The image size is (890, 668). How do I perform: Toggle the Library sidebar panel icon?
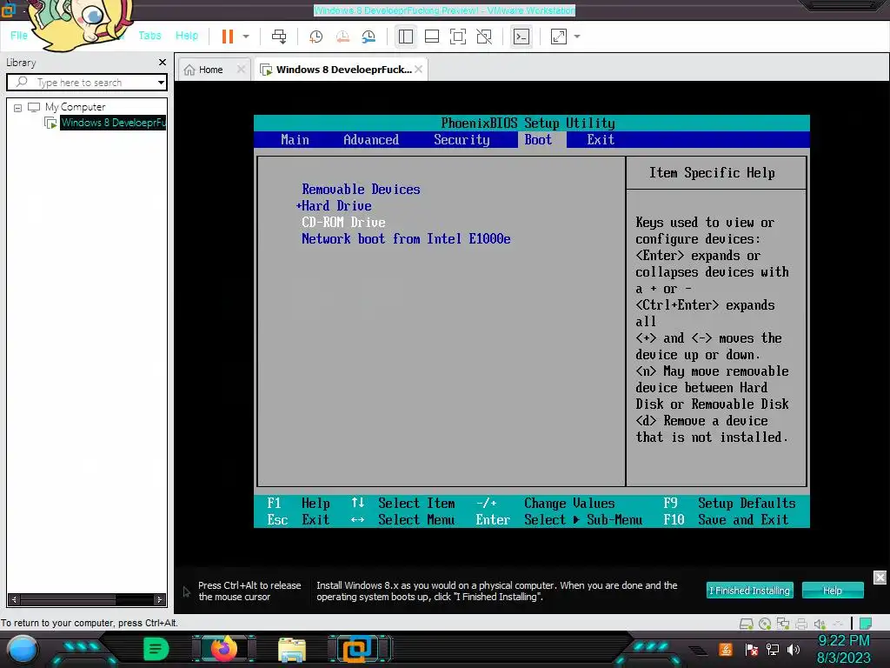click(x=405, y=37)
